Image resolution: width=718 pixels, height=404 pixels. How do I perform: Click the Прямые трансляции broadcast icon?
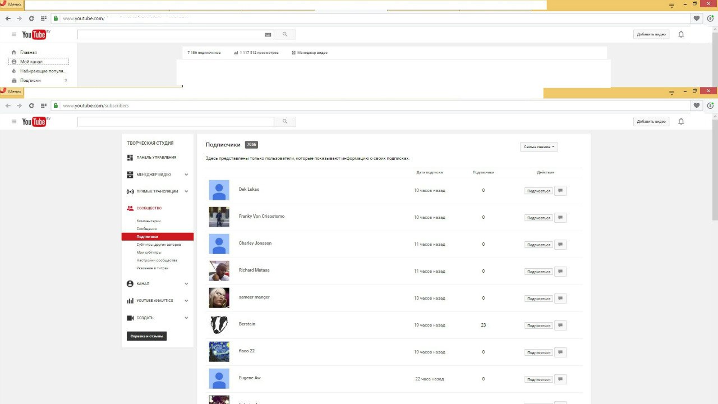(130, 191)
